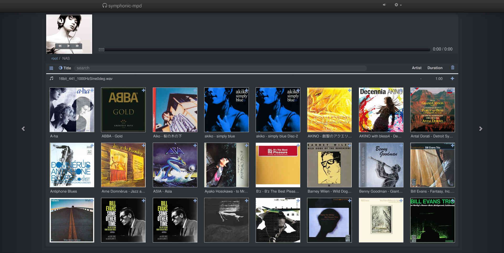Viewport: 504px width, 253px height.
Task: Open the Decennia AKINO album cover
Action: point(381,110)
